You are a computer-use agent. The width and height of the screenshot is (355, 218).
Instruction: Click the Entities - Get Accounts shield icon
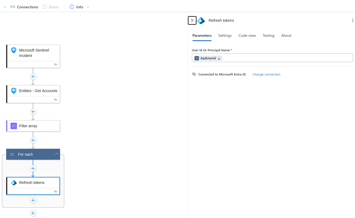pyautogui.click(x=14, y=91)
